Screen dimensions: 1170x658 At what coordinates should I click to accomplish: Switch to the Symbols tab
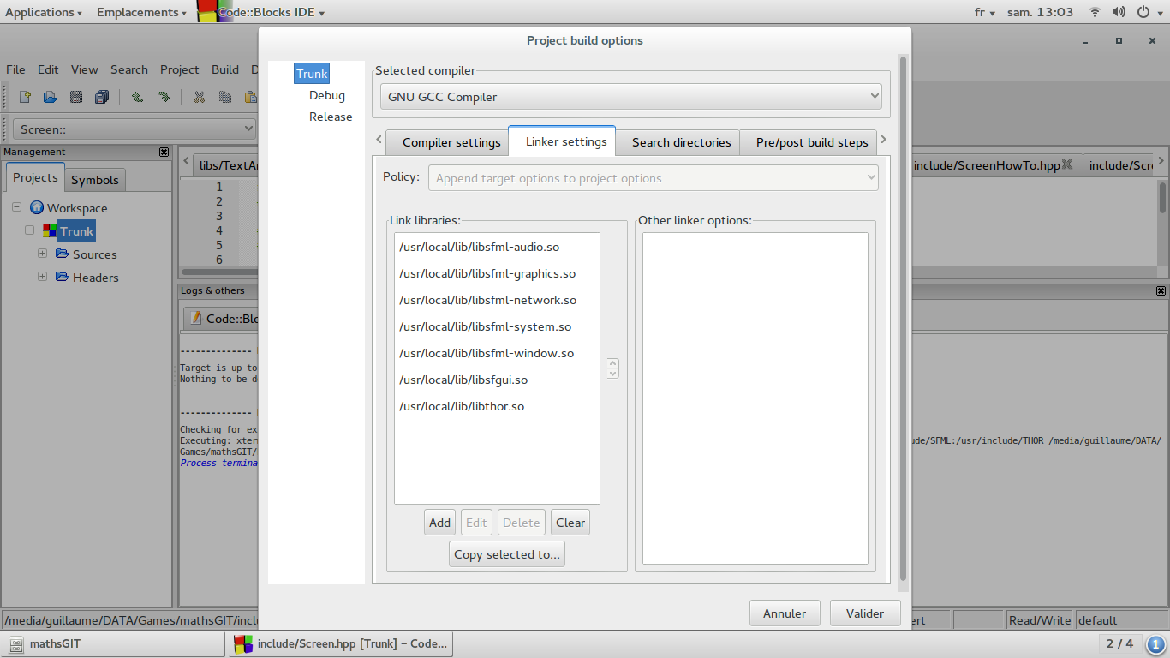95,180
